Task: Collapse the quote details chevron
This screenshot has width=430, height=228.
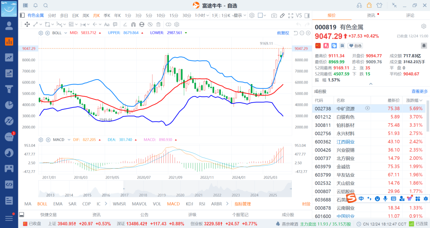Action: point(371,84)
